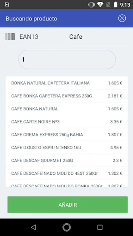Tap the barcode scanner icon

pos(10,37)
